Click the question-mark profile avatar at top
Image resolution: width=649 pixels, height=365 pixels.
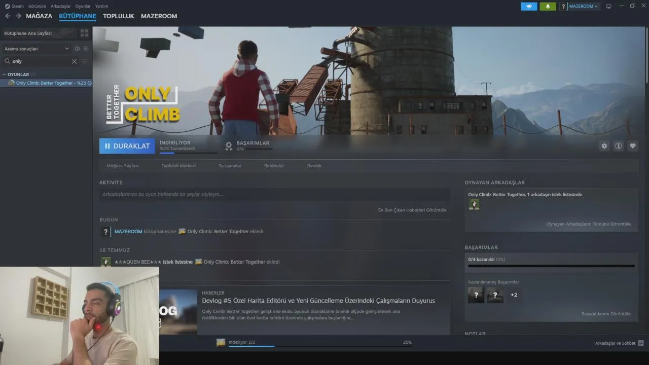click(x=563, y=6)
